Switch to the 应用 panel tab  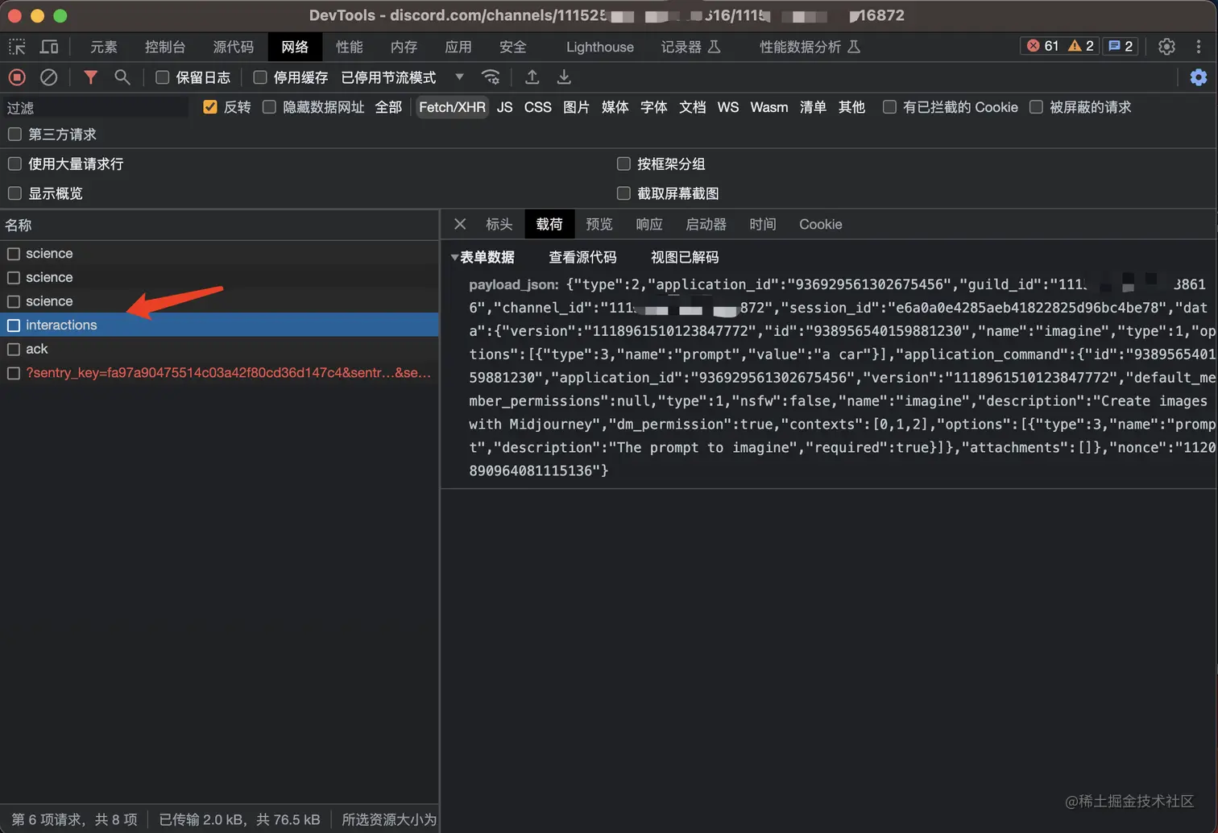pyautogui.click(x=458, y=47)
